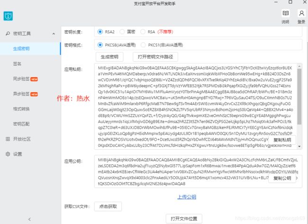The height and width of the screenshot is (224, 308).
Task: Choose PKCS8(JAVA适用) key format
Action: tap(100, 45)
